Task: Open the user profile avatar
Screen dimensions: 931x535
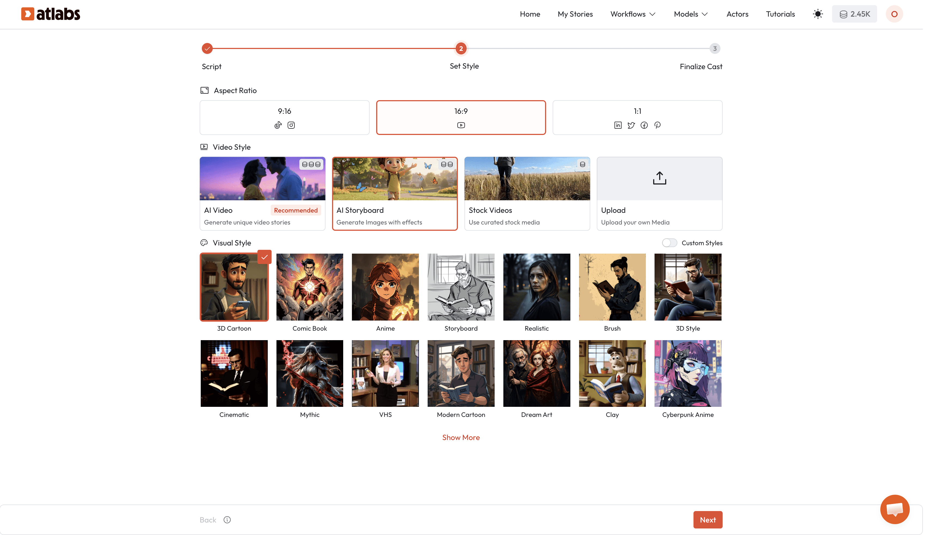Action: pos(894,14)
